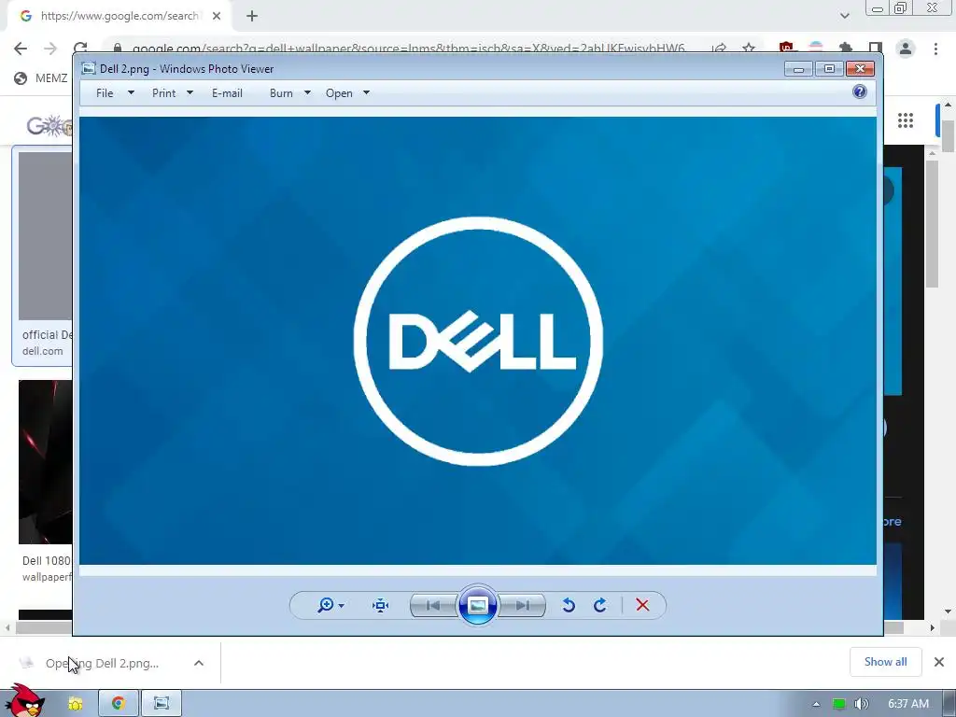
Task: Expand the Print menu dropdown arrow
Action: point(190,92)
